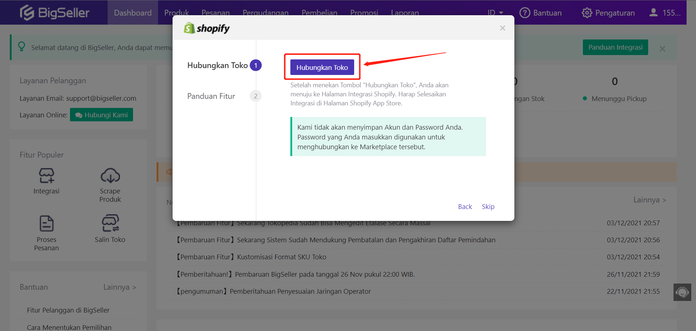Click the Layanan Pelanggan heading
The image size is (696, 331).
click(x=53, y=81)
